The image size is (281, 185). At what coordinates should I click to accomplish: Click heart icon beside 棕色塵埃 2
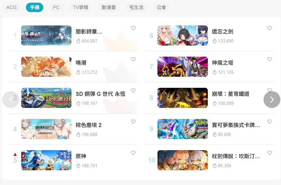[133, 122]
